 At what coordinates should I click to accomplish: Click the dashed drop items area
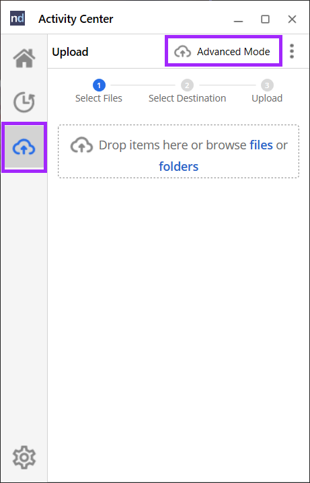[179, 151]
